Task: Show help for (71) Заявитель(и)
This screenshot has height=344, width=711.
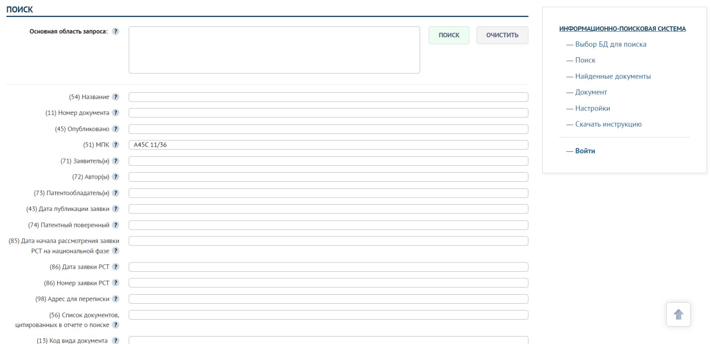Action: [x=115, y=161]
